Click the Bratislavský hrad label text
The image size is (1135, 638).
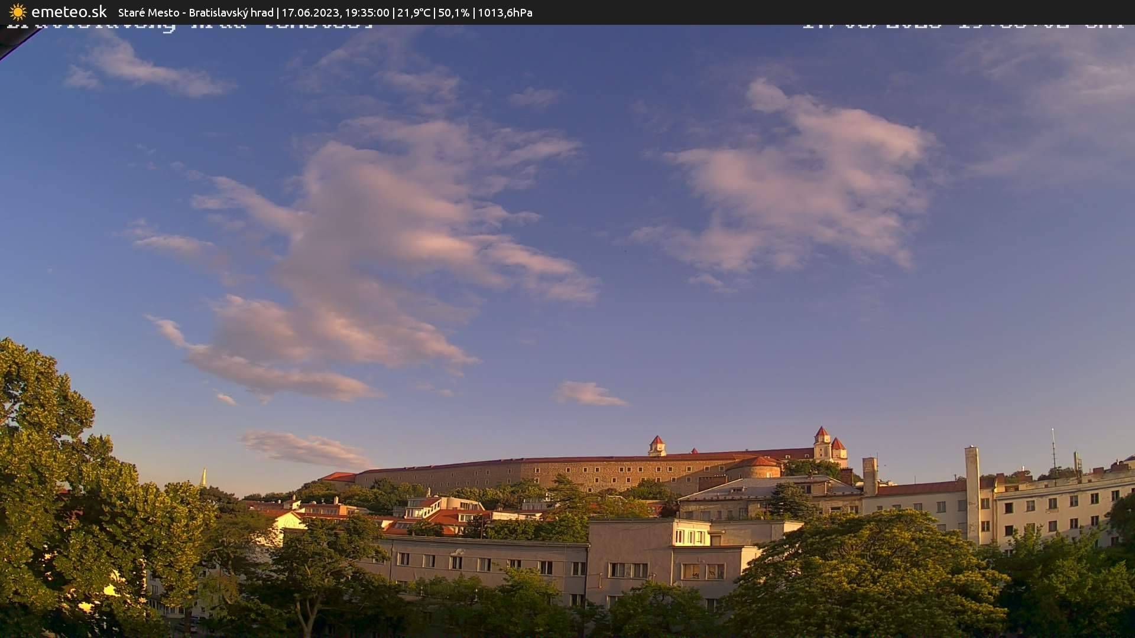(x=232, y=12)
